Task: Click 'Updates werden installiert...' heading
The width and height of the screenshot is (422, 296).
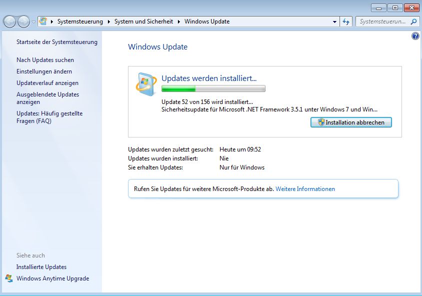Action: tap(209, 78)
